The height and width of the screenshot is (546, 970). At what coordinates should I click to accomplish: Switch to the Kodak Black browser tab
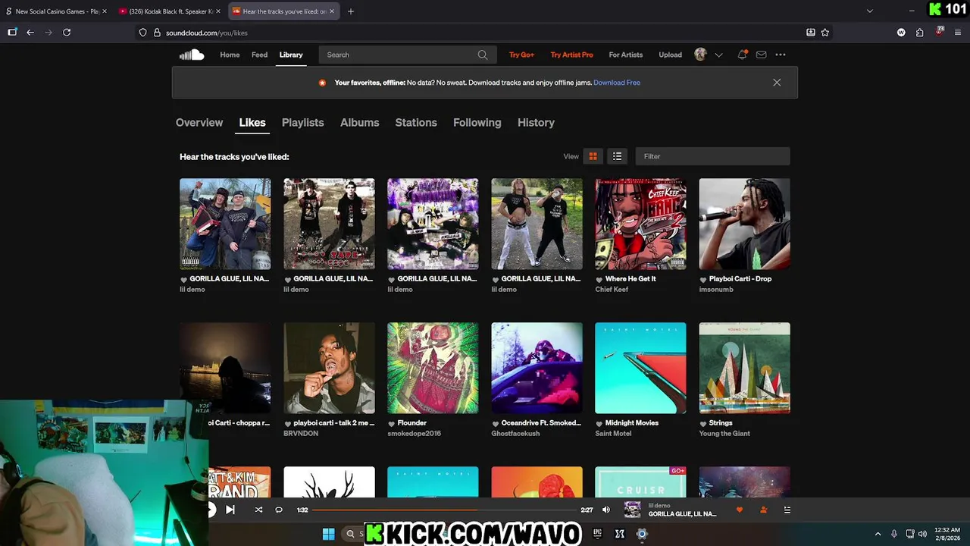coord(170,11)
